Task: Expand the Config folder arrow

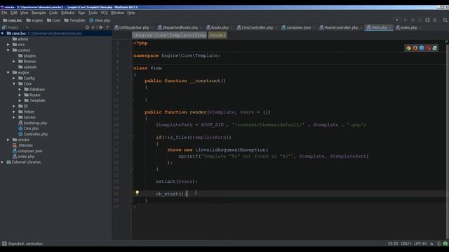Action: click(x=14, y=78)
